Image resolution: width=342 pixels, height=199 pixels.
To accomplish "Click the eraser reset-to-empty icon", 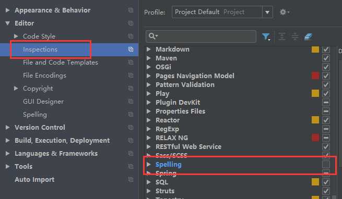I will (309, 36).
